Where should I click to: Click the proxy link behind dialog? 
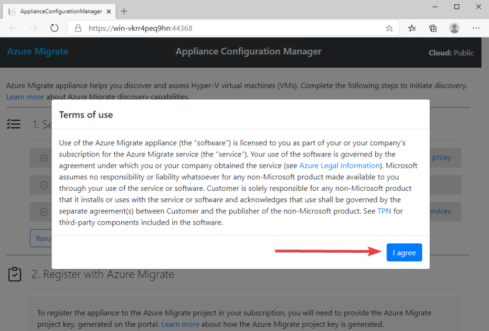(x=442, y=157)
